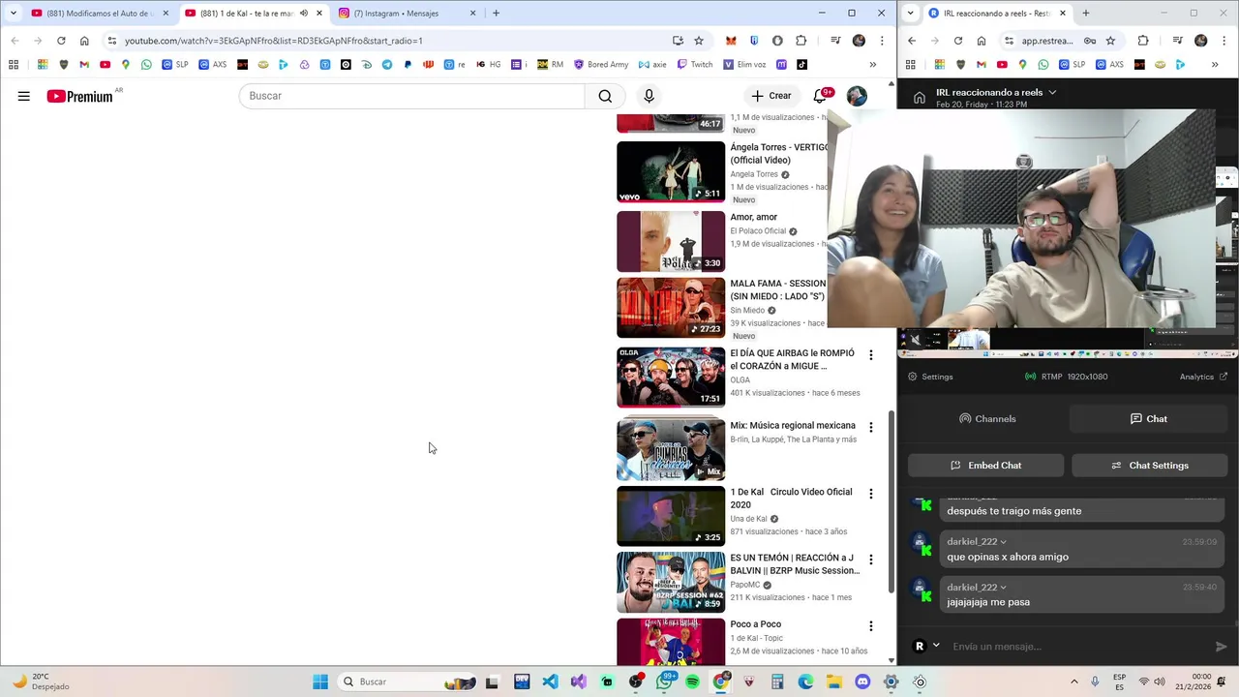Open options for El DÍA QUE AIRBAG video

pyautogui.click(x=870, y=355)
